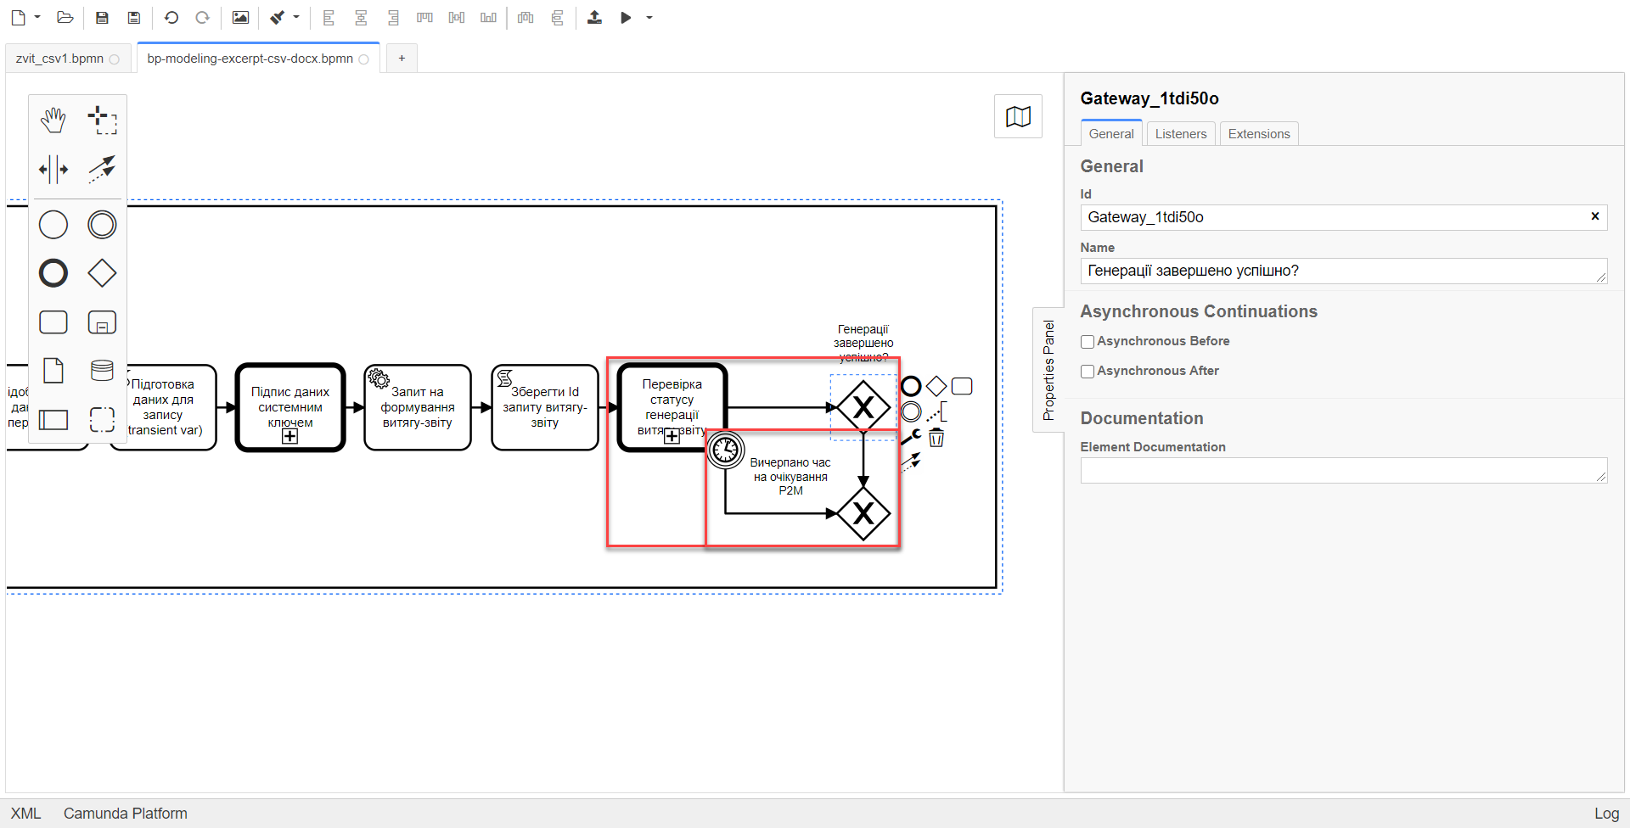Toggle the minimap
1630x828 pixels.
[1018, 117]
